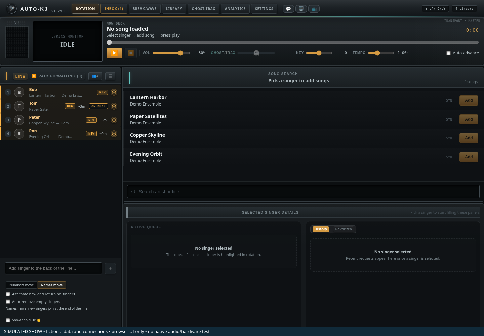Screen dimensions: 484x336
Task: Open the TV display icon
Action: tap(314, 9)
